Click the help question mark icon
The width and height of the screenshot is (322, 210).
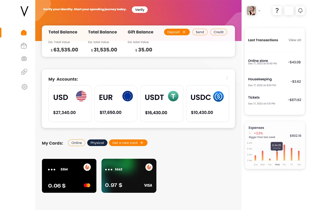pos(277,11)
